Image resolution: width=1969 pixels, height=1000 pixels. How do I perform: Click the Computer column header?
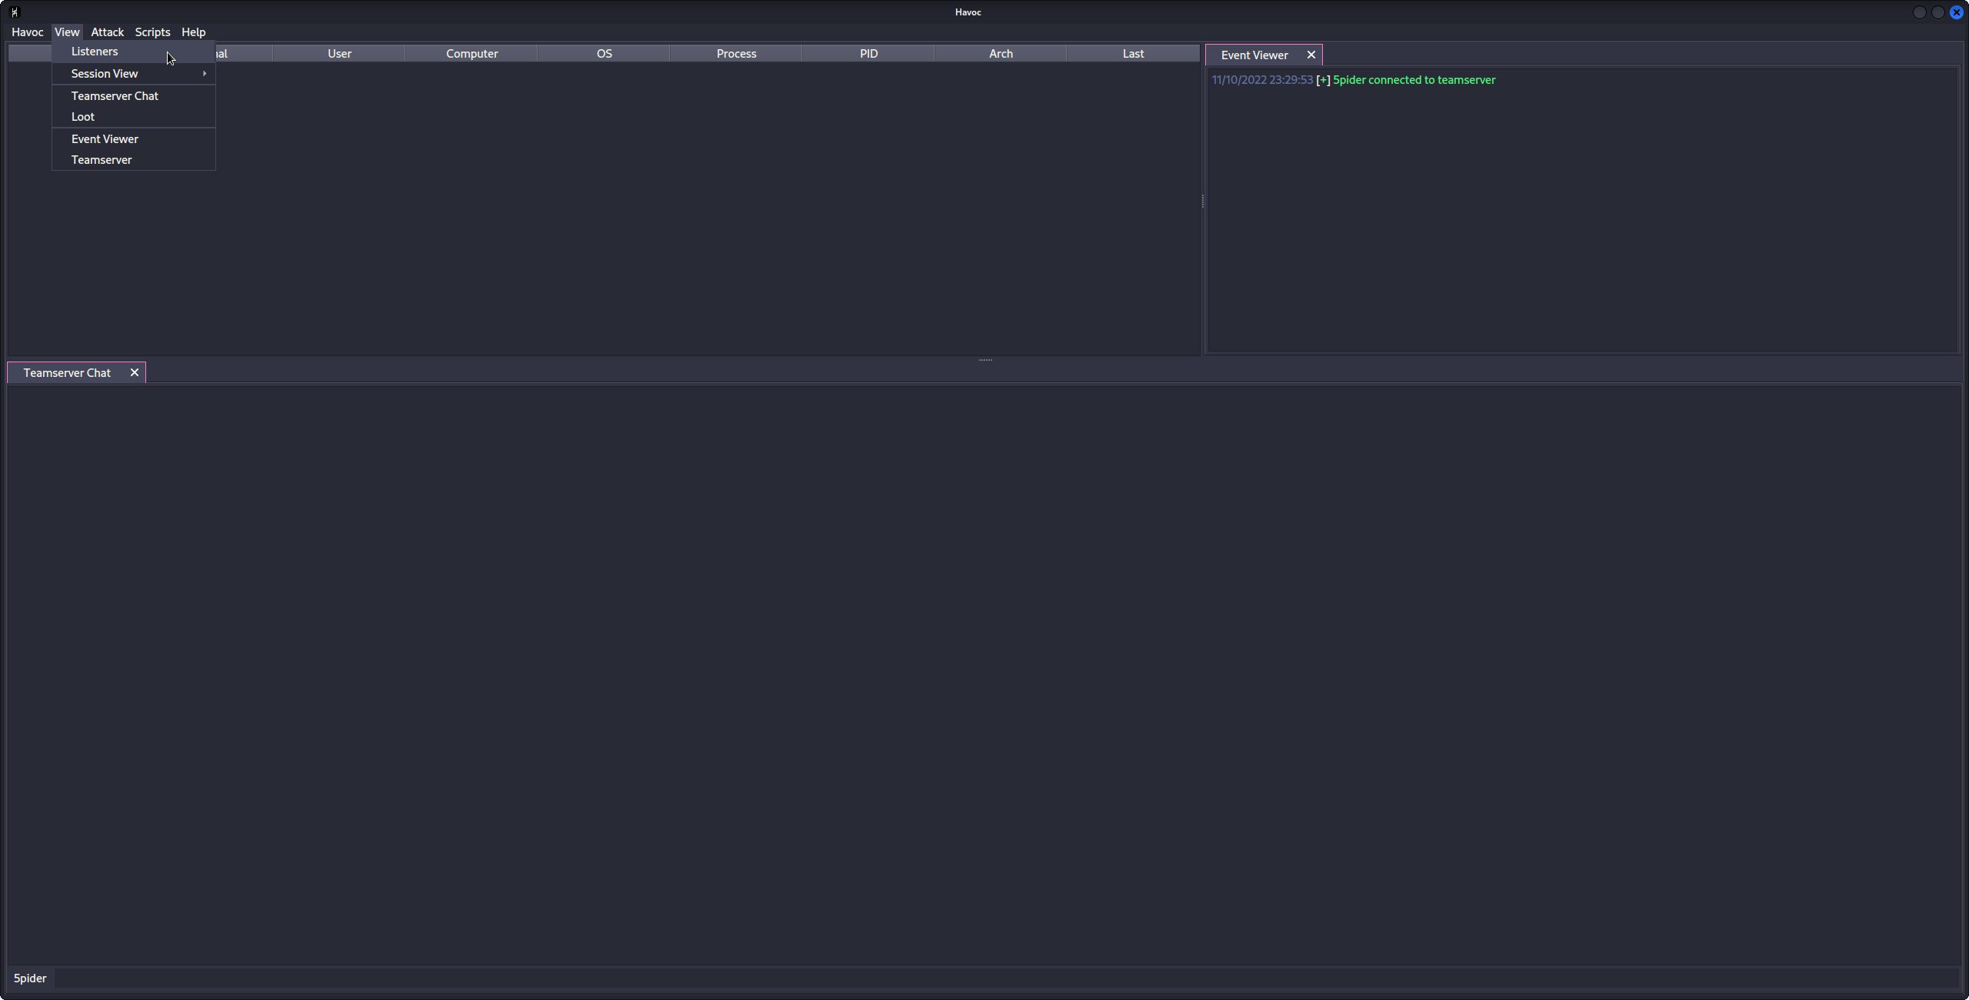[x=471, y=54]
